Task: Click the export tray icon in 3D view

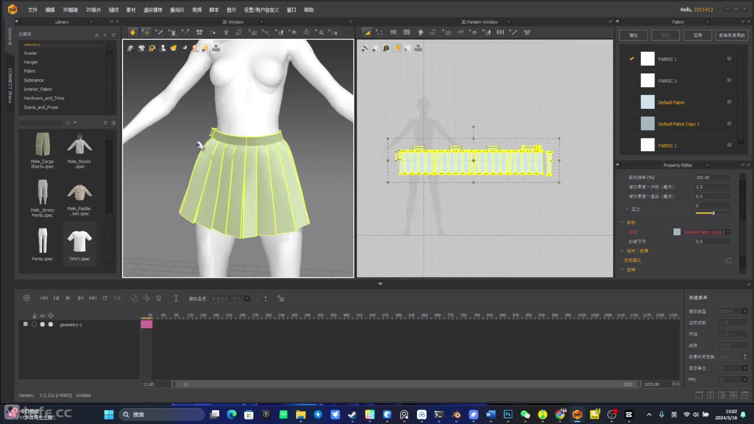Action: tap(216, 48)
